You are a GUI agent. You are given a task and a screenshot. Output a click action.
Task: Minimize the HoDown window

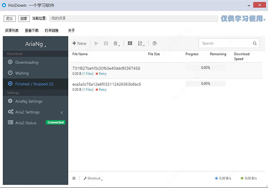[x=249, y=5]
